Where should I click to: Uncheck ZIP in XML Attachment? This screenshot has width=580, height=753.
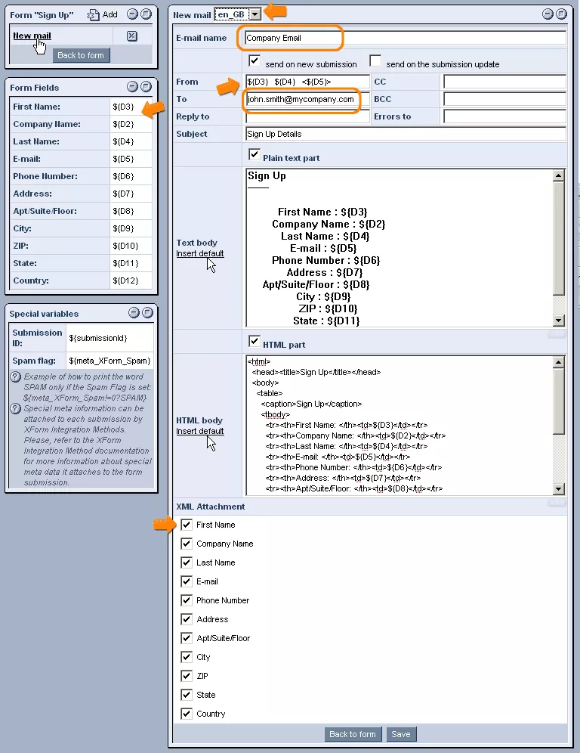(187, 676)
